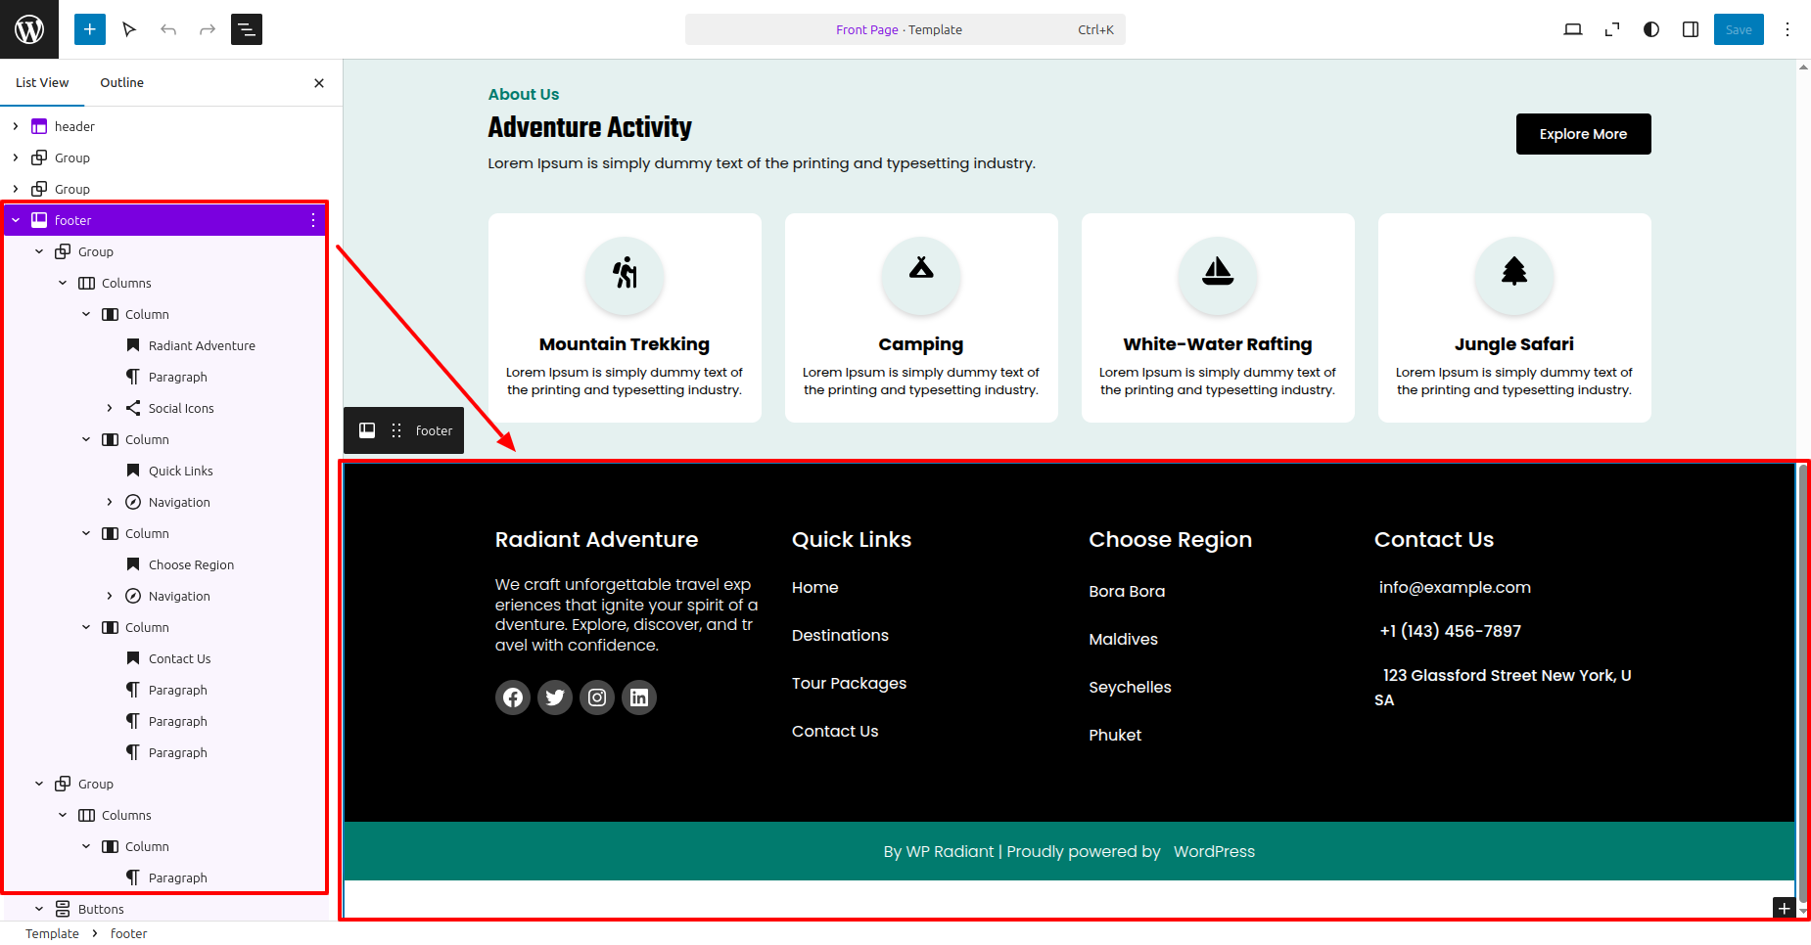1811x945 pixels.
Task: Toggle the Document Overview list icon
Action: (x=247, y=29)
